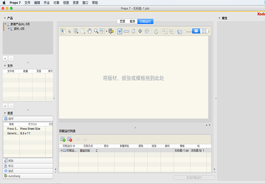Remove product with minus button
The width and height of the screenshot is (265, 184).
pyautogui.click(x=11, y=59)
